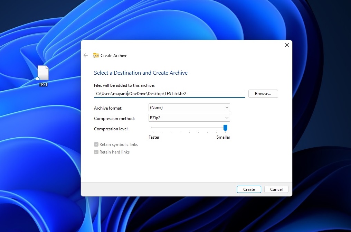Go back using the arrow in Create Archive dialog
This screenshot has height=232, width=351.
pos(86,55)
